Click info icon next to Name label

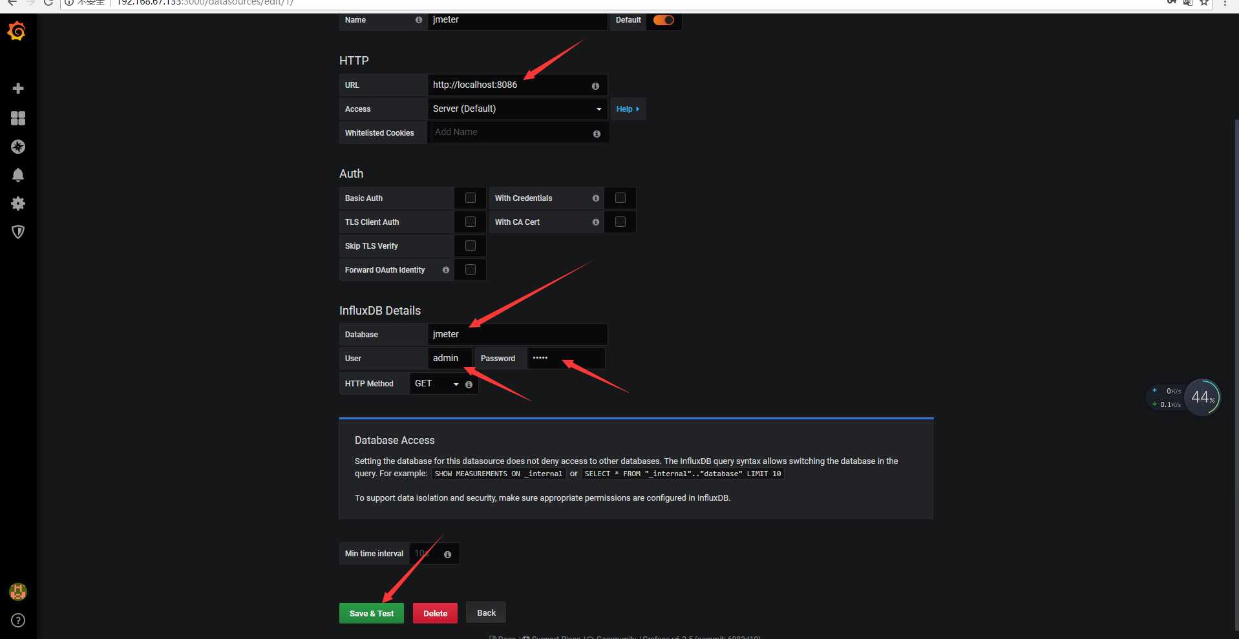[419, 20]
